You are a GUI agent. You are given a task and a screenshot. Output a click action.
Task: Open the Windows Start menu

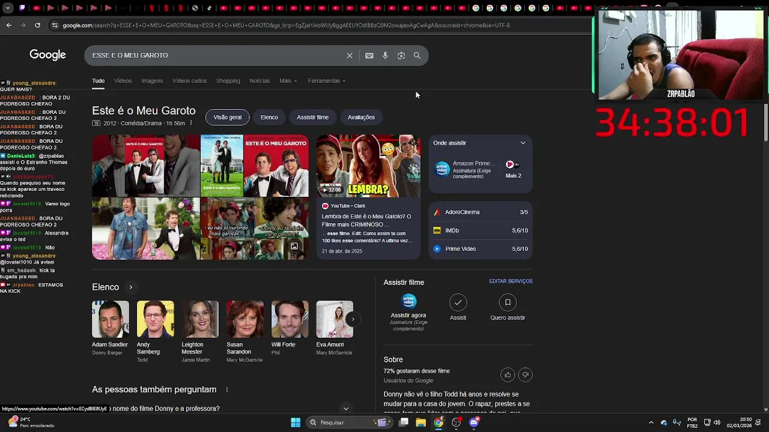click(x=296, y=422)
